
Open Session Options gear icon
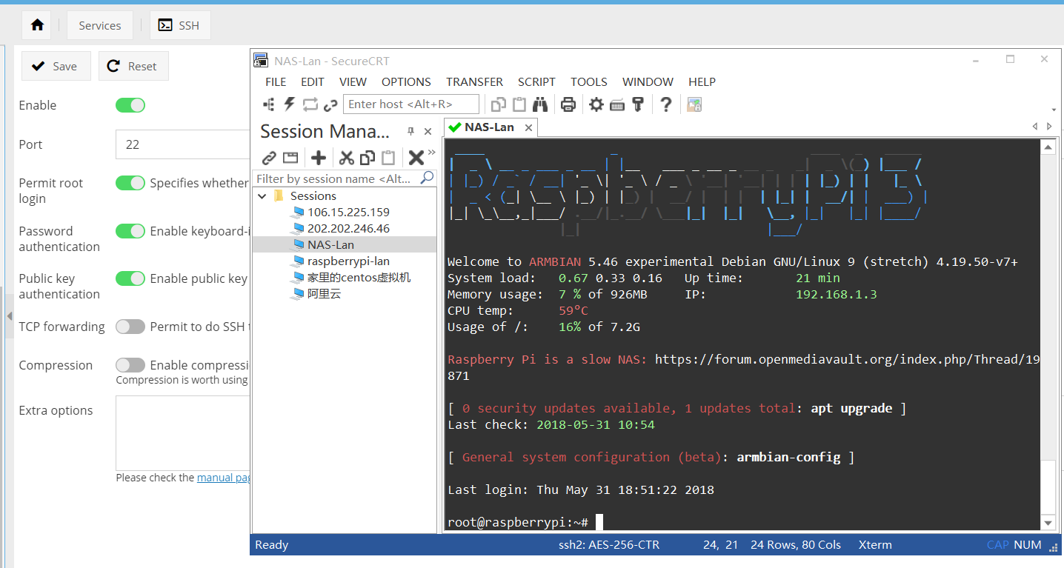pos(596,104)
